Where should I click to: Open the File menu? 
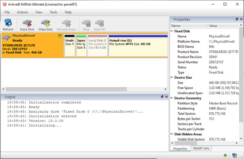[7, 12]
